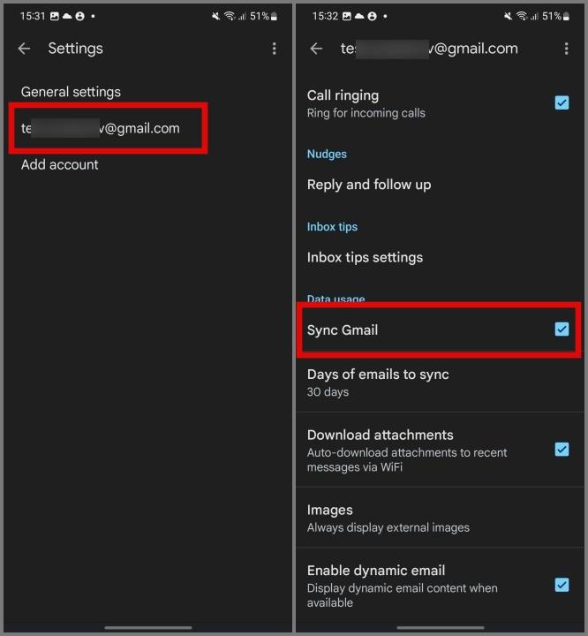Tap the left screen navigation handle bar
Viewport: 588px width, 636px height.
tap(148, 627)
